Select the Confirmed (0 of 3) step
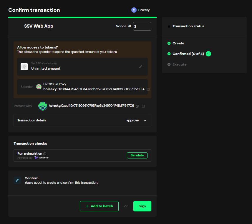 (188, 54)
